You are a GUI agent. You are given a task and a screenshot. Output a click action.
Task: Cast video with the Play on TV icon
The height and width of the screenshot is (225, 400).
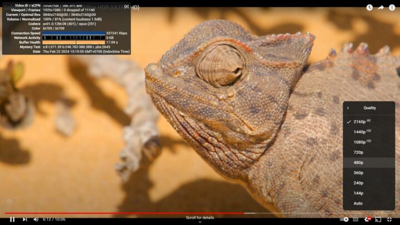pyautogui.click(x=378, y=219)
